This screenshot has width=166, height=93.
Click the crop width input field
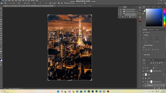[x=20, y=3]
